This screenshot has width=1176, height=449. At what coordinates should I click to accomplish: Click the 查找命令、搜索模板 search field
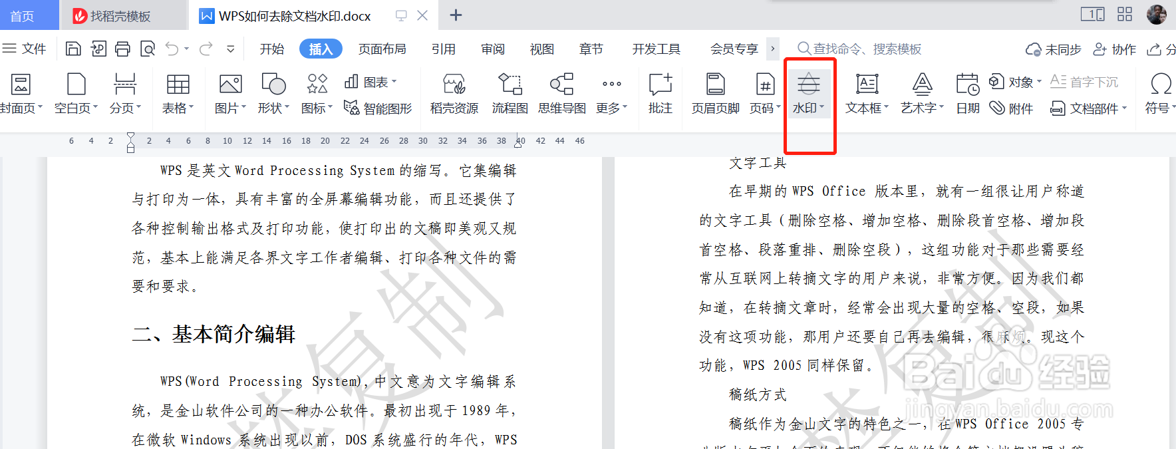[859, 49]
